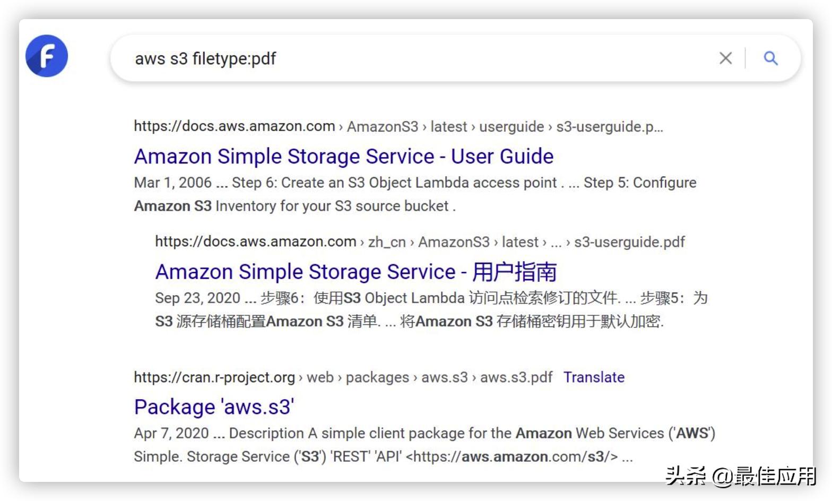
Task: Click the '头条 @最佳应用' watermark text
Action: (740, 476)
